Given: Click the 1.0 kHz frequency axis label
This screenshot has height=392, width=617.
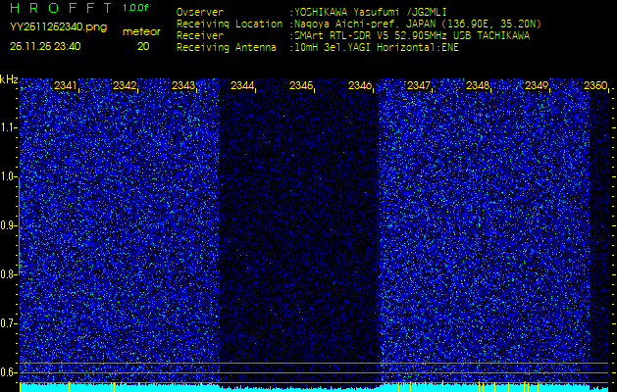Looking at the screenshot, I should tap(8, 176).
